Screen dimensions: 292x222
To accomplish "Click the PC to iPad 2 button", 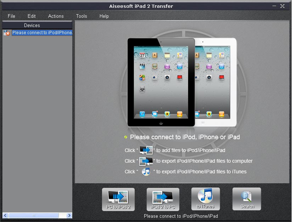I will 118,199.
